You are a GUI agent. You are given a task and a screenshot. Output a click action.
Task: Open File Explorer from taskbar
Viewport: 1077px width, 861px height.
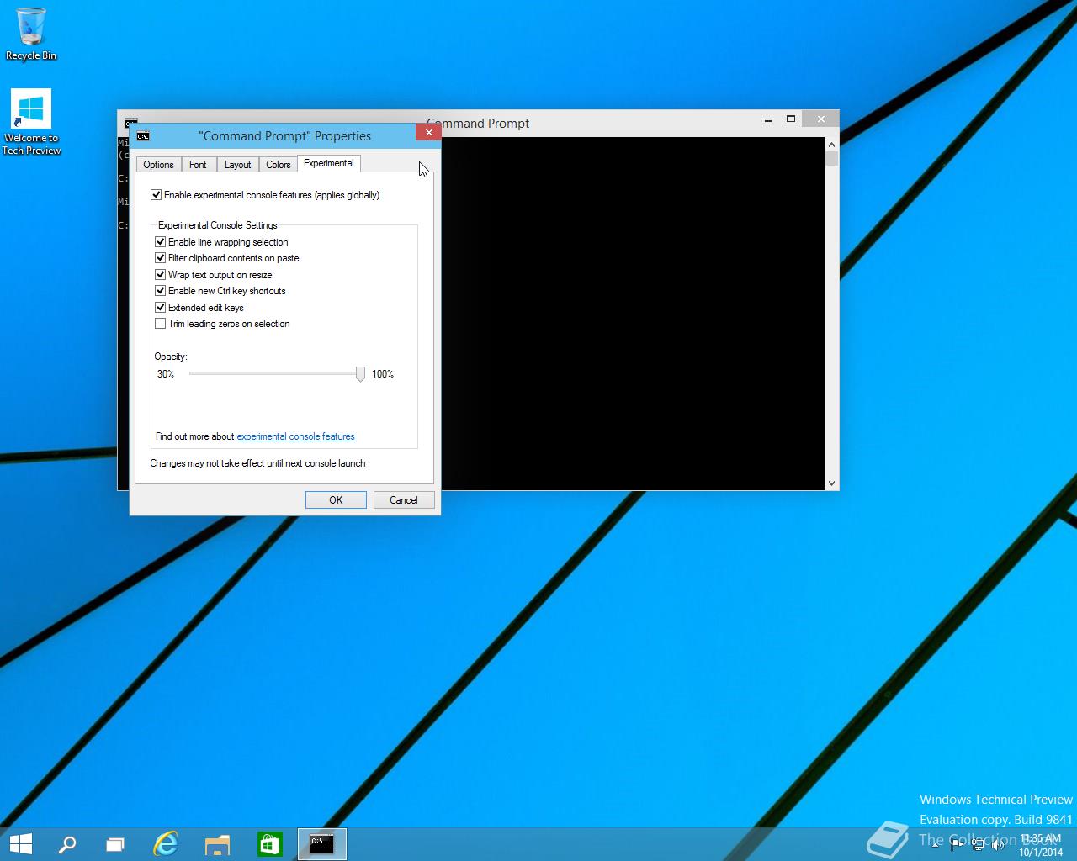(217, 844)
